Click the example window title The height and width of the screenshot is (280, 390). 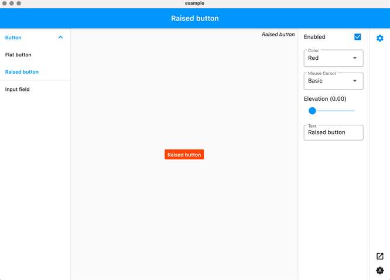tap(194, 4)
